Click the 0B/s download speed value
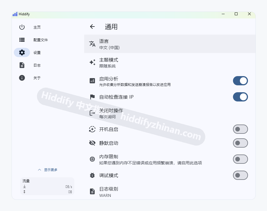 click(68, 187)
